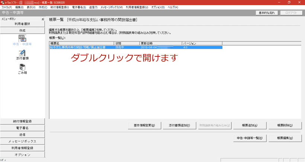305x162 pixels.
Task: Click the 作成中 status cell
Action: [x=120, y=47]
